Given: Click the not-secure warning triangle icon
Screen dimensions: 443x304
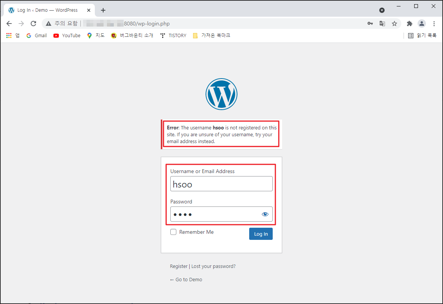Looking at the screenshot, I should (x=49, y=24).
